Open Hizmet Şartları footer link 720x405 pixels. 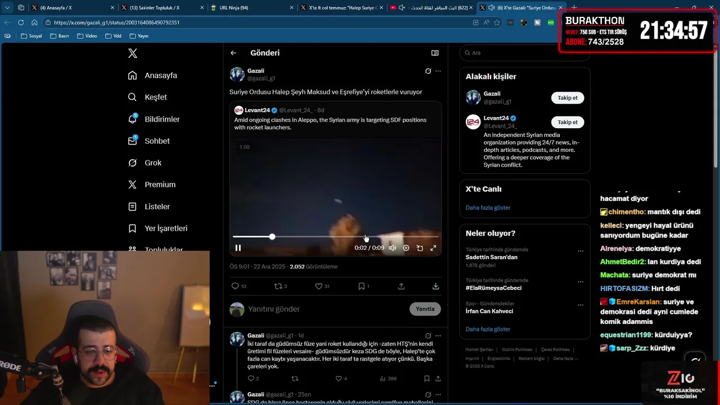tap(479, 350)
